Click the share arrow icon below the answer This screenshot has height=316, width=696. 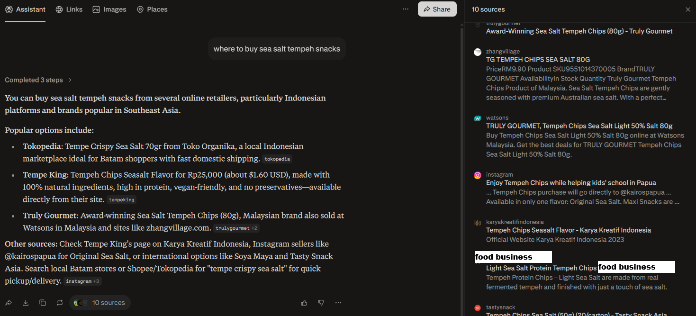pyautogui.click(x=9, y=303)
